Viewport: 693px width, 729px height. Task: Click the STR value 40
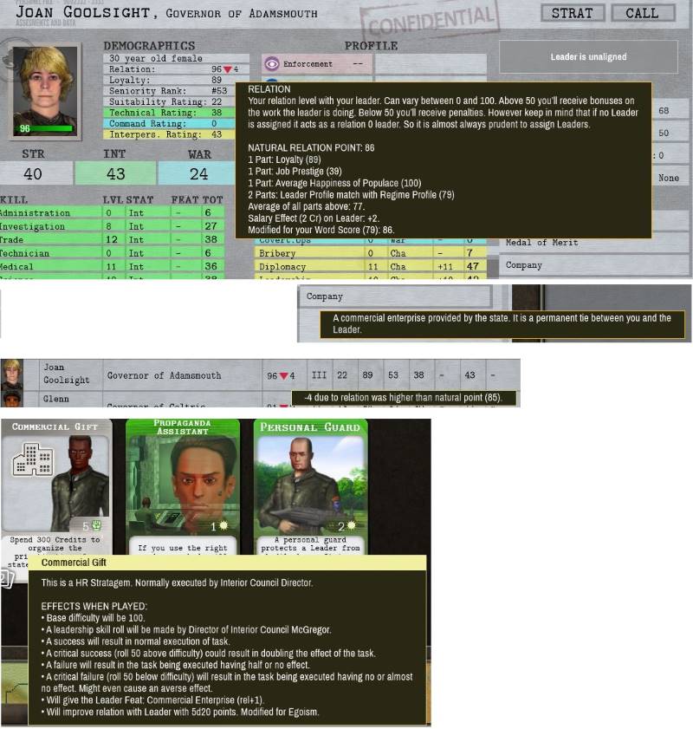(x=33, y=174)
